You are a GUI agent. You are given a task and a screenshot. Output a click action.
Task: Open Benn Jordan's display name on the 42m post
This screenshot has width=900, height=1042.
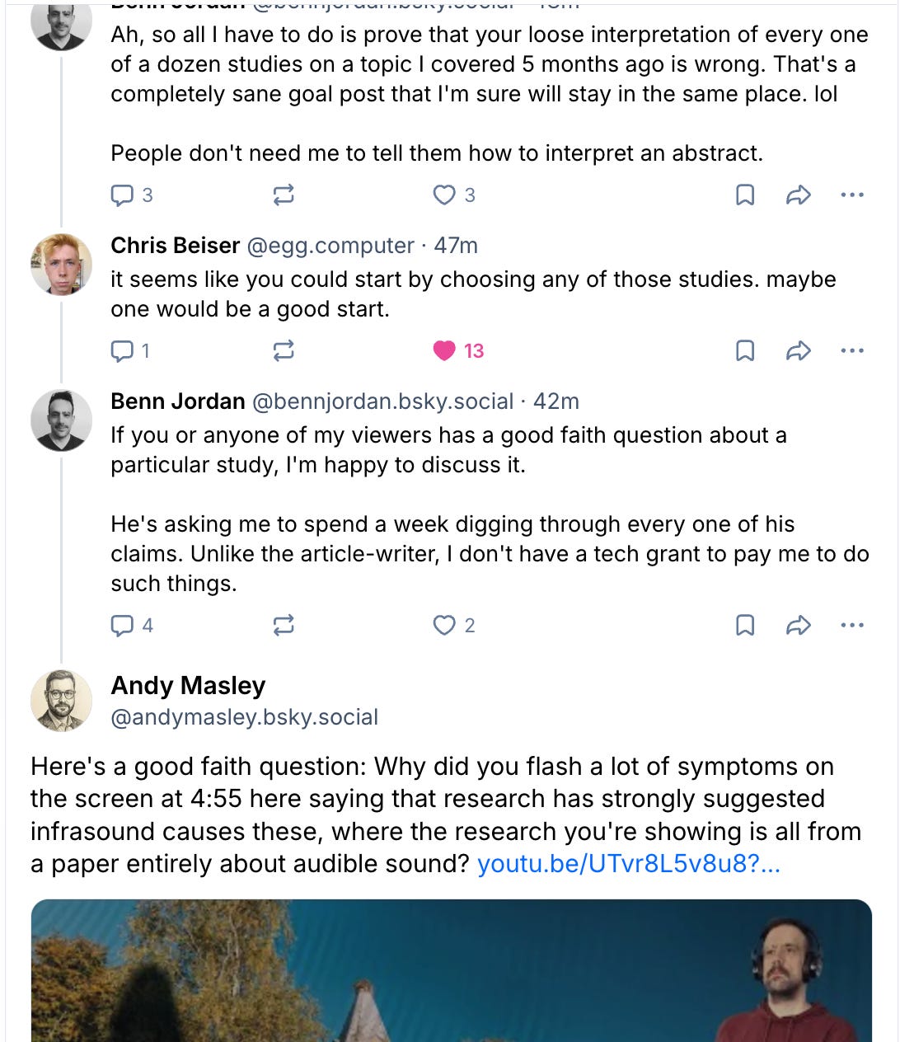(x=178, y=401)
